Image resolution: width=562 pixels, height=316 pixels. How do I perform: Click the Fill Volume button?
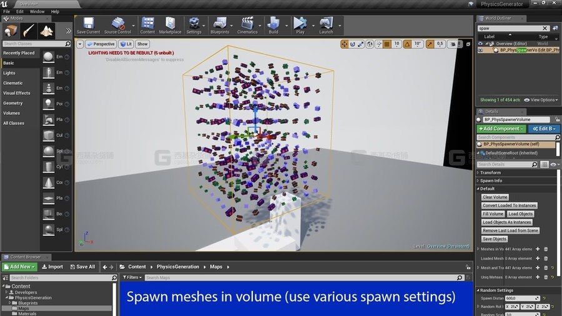pos(493,214)
